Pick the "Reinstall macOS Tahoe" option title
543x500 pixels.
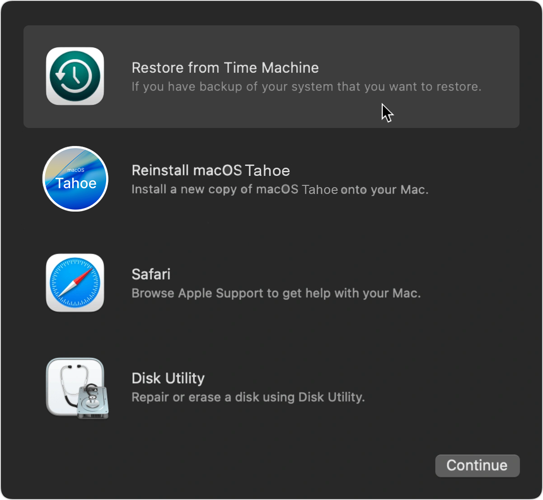pyautogui.click(x=211, y=170)
